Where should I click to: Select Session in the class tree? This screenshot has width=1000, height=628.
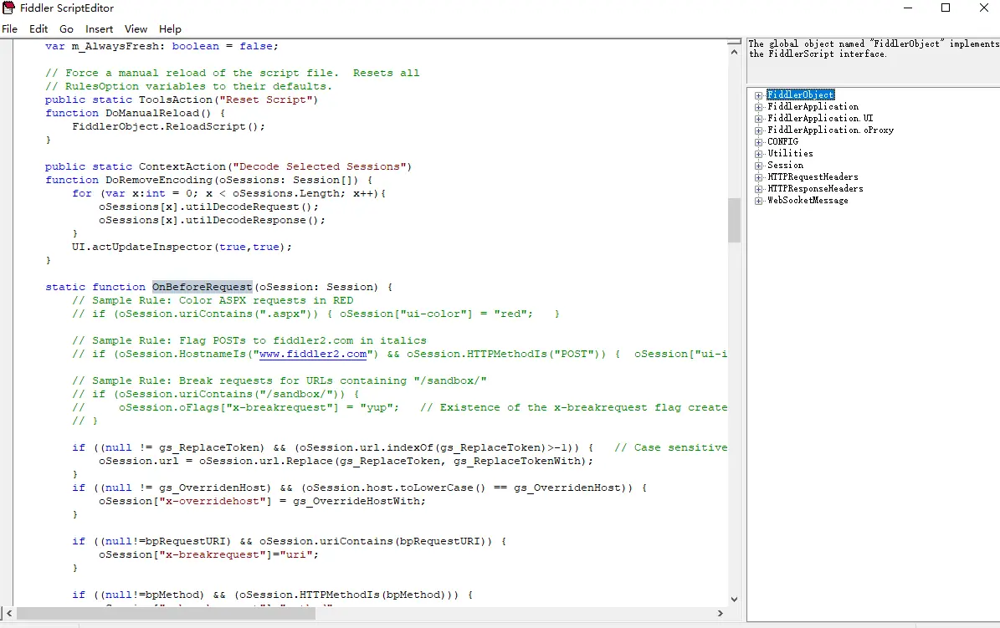point(785,165)
